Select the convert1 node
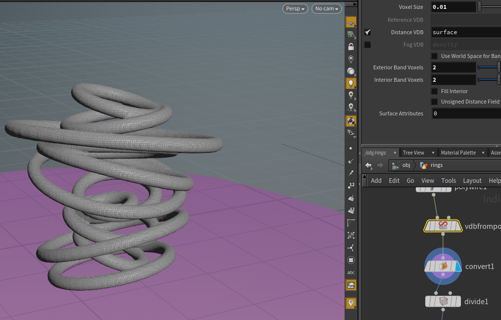Image resolution: width=501 pixels, height=320 pixels. (443, 267)
